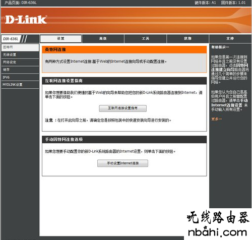Image resolution: width=252 pixels, height=240 pixels.
Task: Select 储存 in the sidebar menu
Action: 20,70
